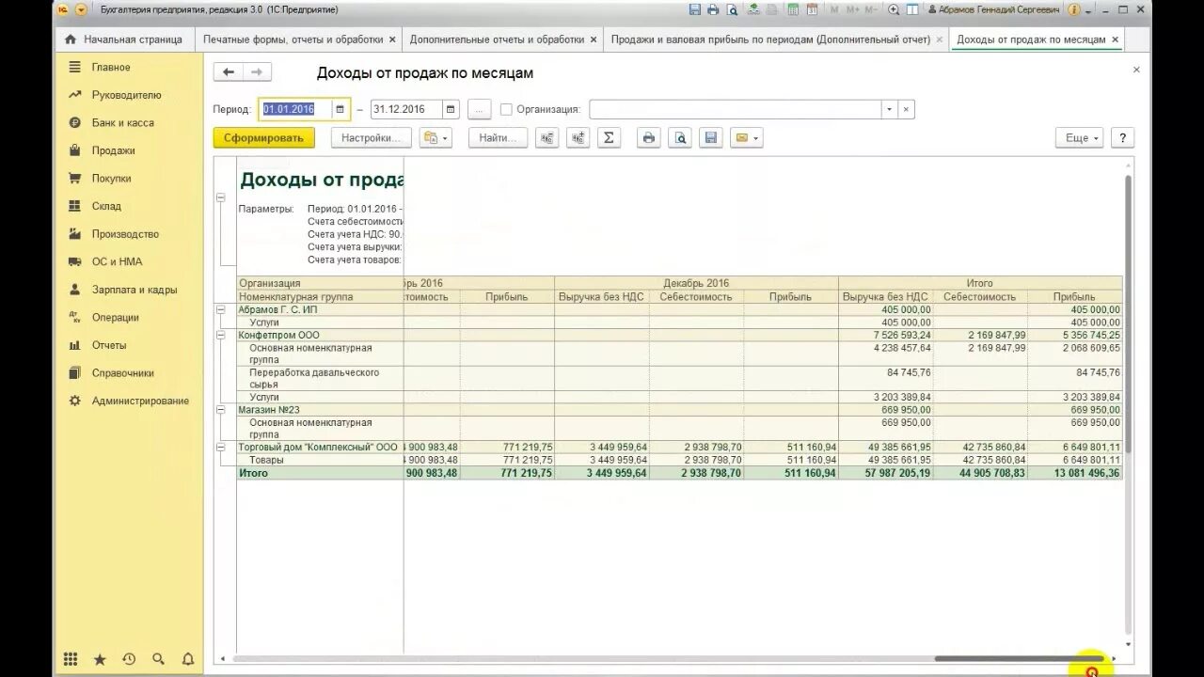1204x677 pixels.
Task: Open the calculator in the title bar
Action: coord(793,9)
